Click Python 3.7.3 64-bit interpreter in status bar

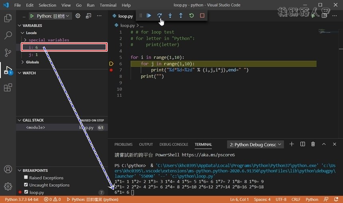click(x=22, y=199)
